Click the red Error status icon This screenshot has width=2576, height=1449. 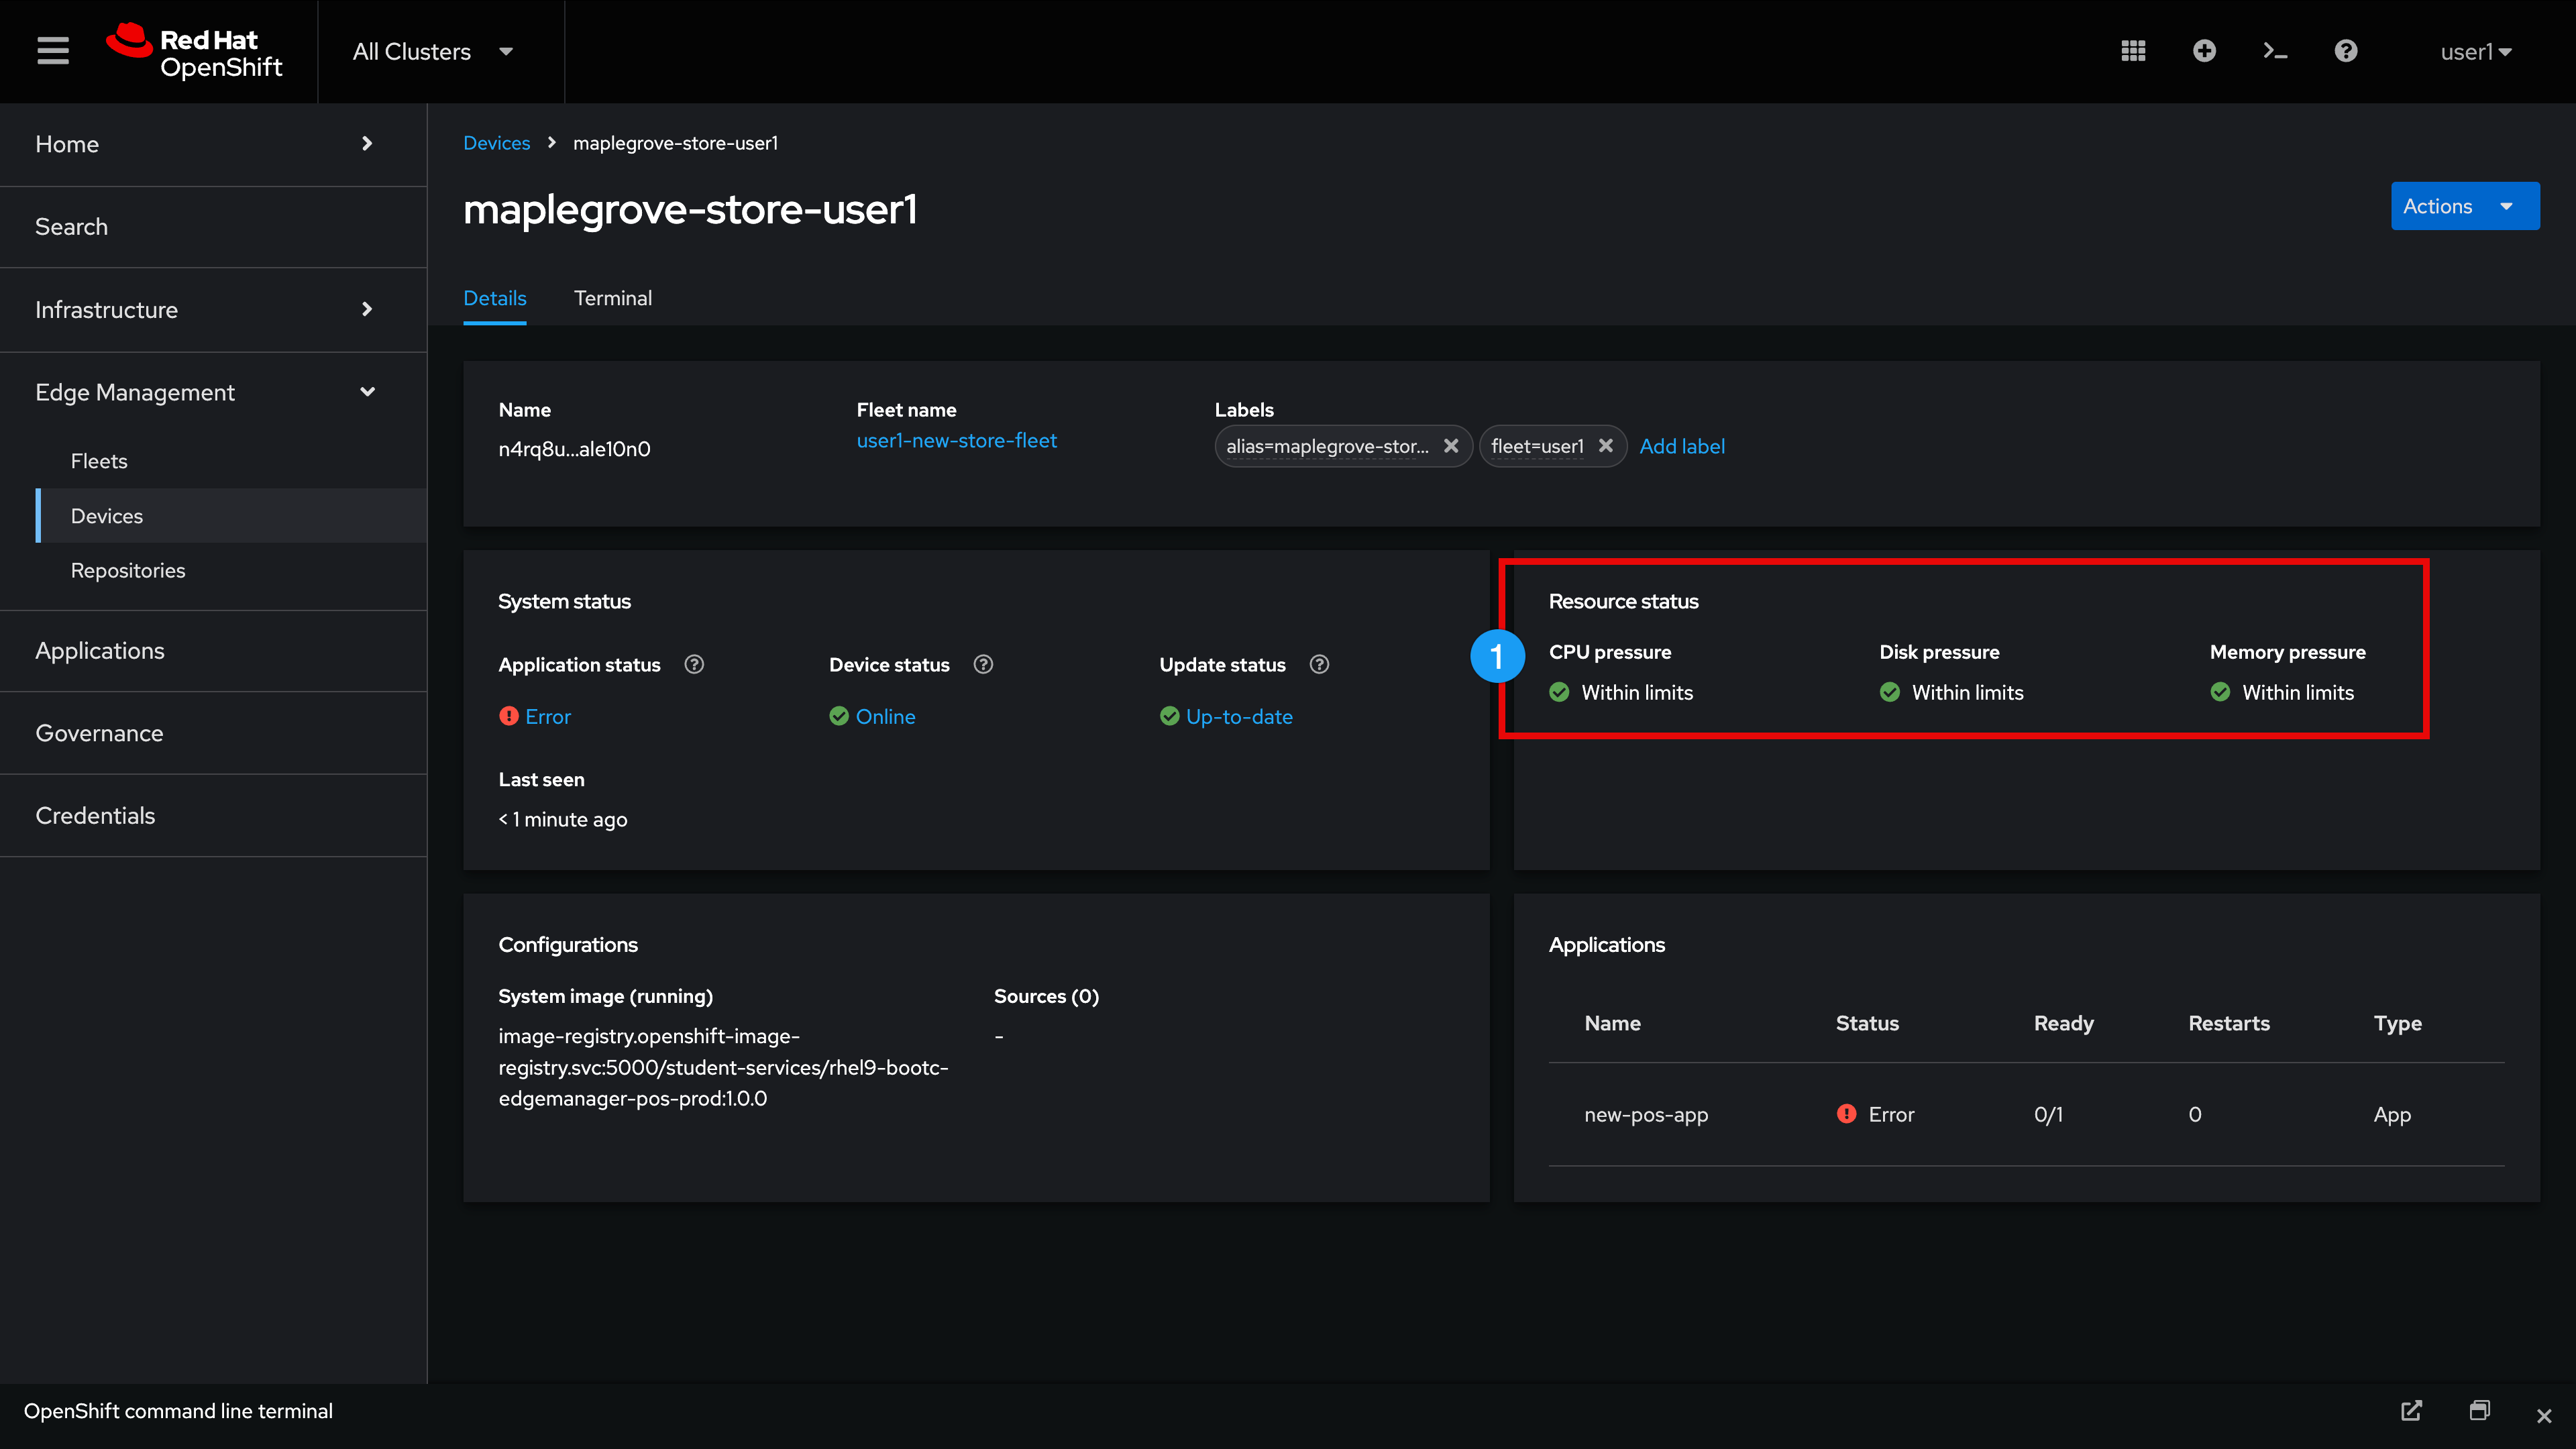coord(508,716)
